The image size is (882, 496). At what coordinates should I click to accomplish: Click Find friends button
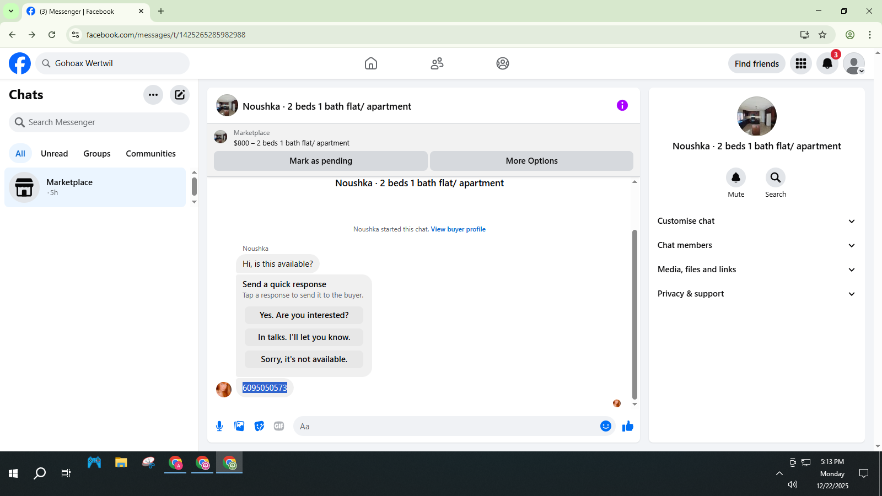(756, 64)
